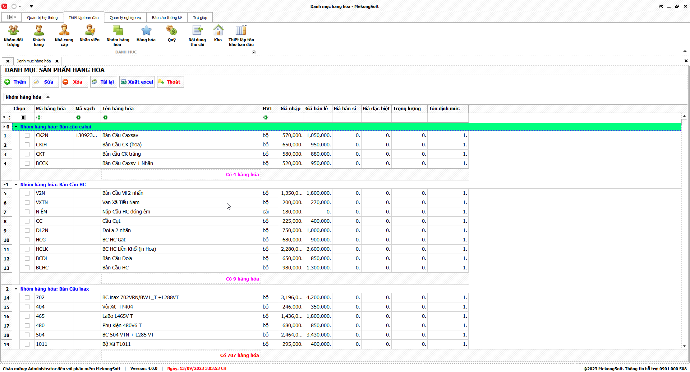Open the Báo cáo thống kê tab
690x372 pixels.
pos(167,18)
